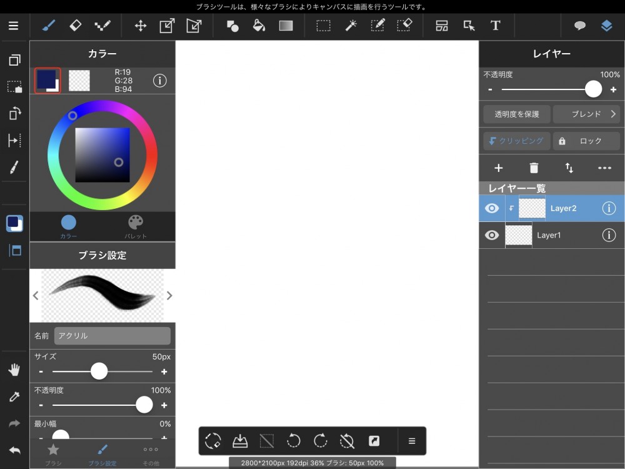Select the Bucket fill tool
This screenshot has width=625, height=469.
[259, 26]
